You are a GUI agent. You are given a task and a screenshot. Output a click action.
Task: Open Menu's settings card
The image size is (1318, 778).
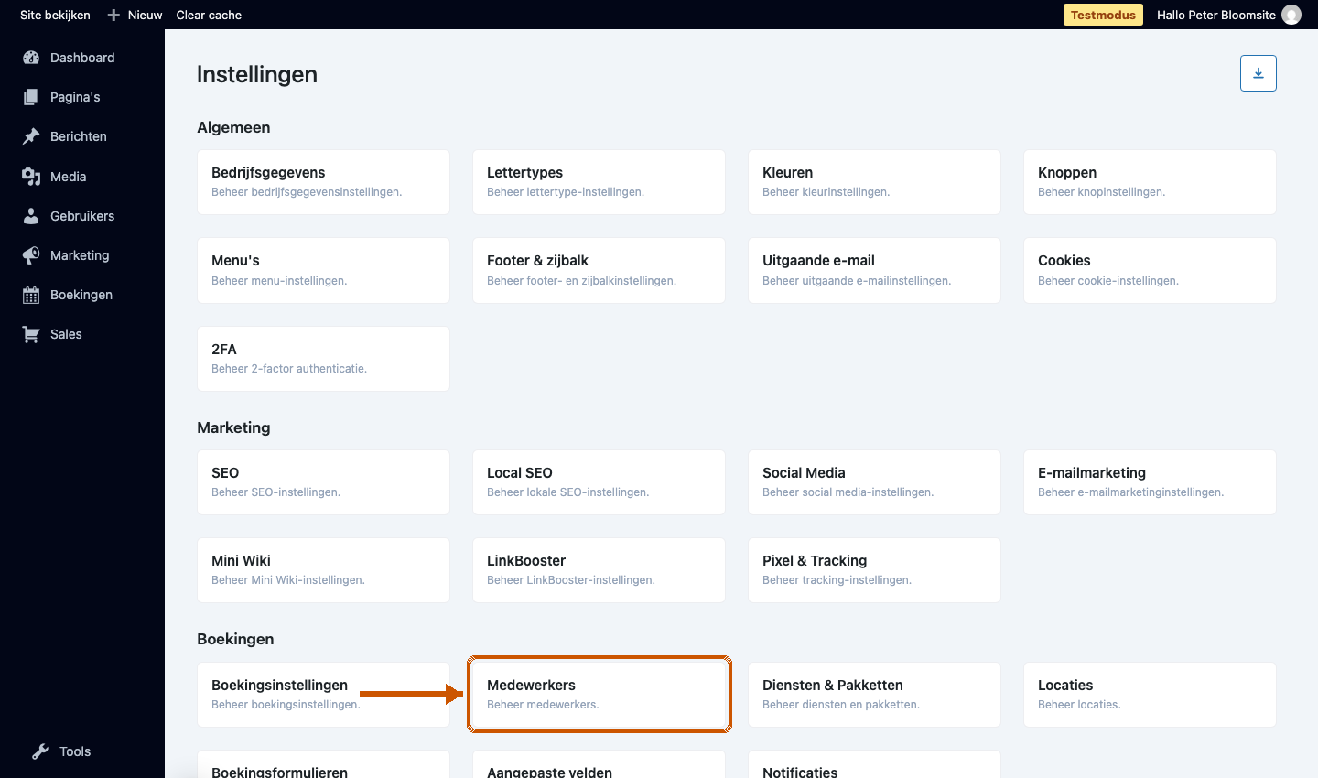coord(323,270)
